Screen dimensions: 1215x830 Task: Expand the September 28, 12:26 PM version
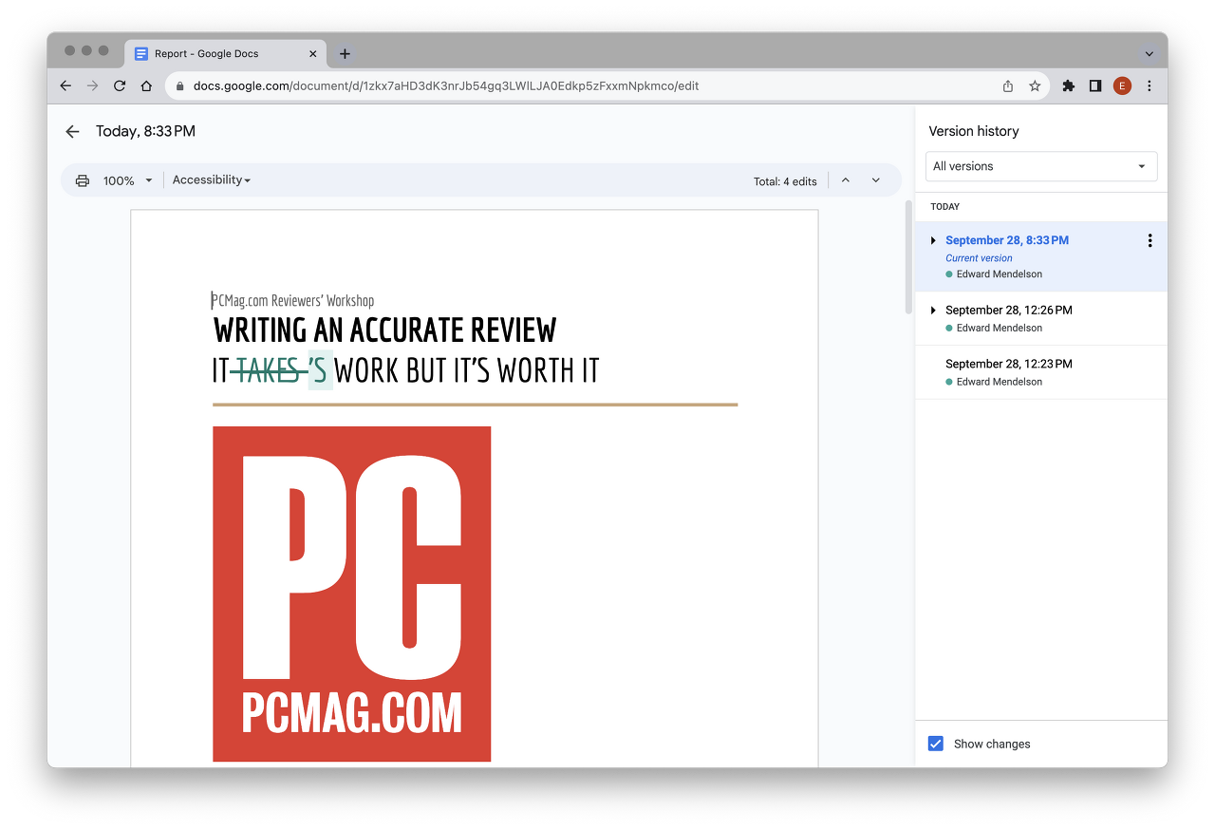pos(933,311)
